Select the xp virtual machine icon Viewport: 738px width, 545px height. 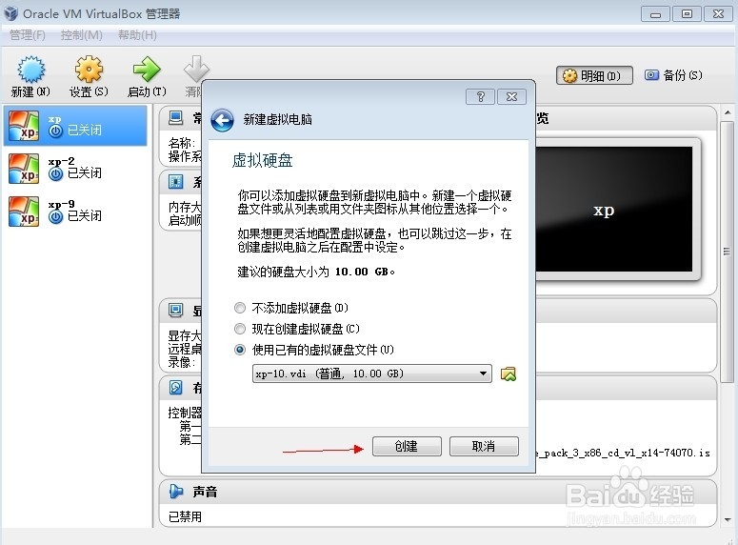click(24, 126)
